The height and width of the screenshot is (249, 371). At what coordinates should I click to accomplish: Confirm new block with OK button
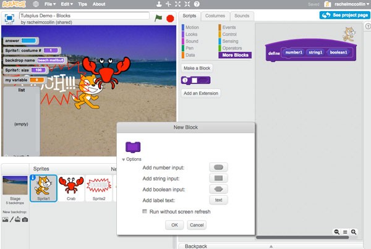(x=174, y=225)
